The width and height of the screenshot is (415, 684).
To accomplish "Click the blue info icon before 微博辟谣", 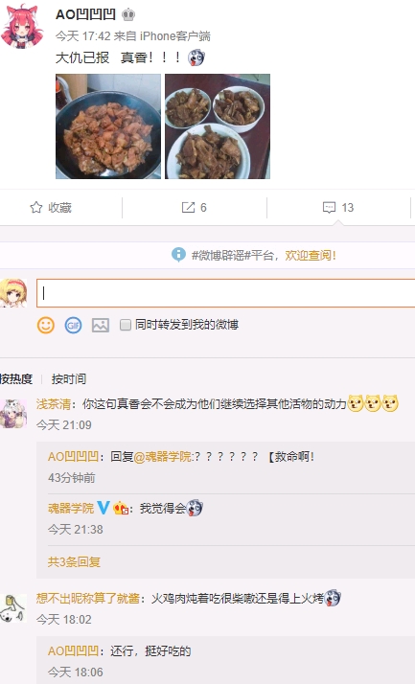I will (x=178, y=255).
